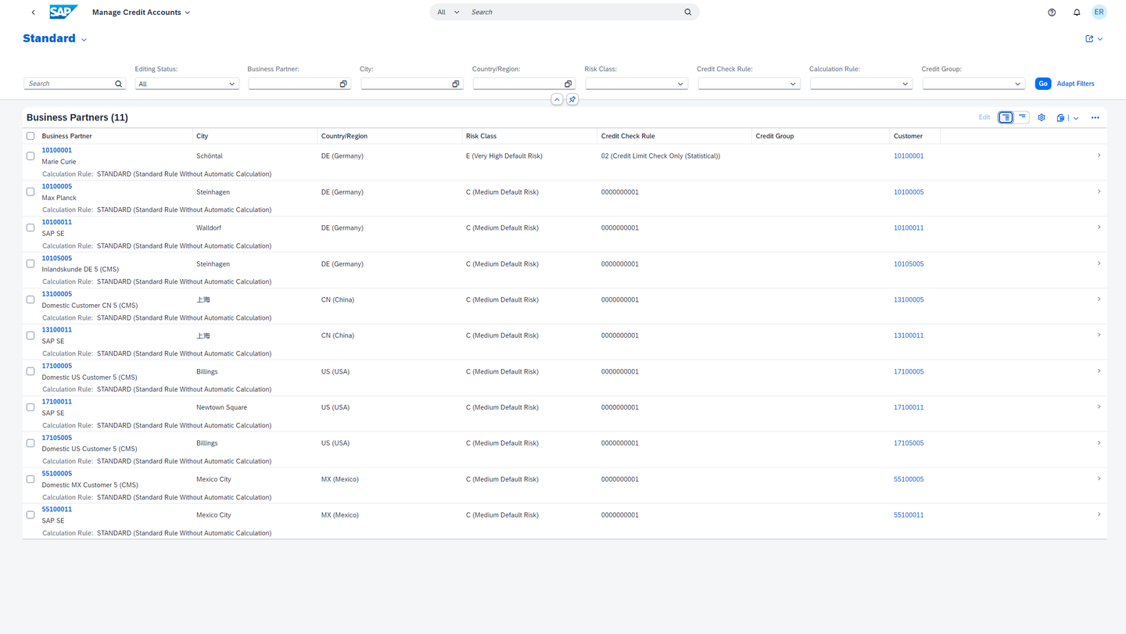Image resolution: width=1126 pixels, height=634 pixels.
Task: Open export options arrow next to export
Action: [1076, 118]
